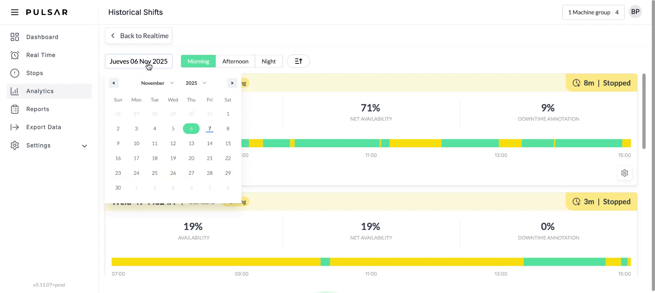Select the Morning shift toggle
Image resolution: width=655 pixels, height=293 pixels.
coord(198,61)
